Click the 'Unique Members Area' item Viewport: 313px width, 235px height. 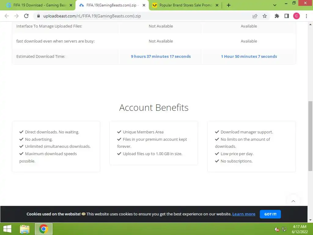point(143,132)
